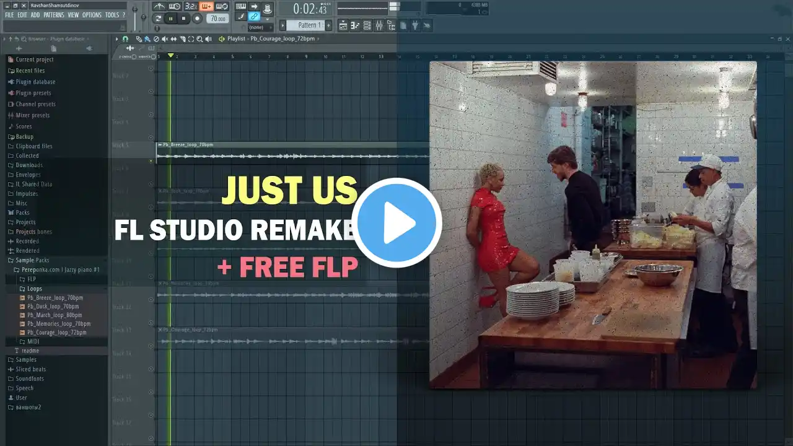793x446 pixels.
Task: Select the Pattern 1 selector
Action: (306, 25)
